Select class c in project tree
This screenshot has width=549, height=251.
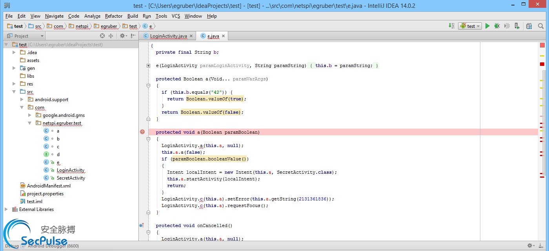click(x=58, y=147)
